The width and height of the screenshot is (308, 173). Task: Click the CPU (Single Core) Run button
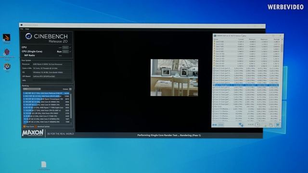65,51
